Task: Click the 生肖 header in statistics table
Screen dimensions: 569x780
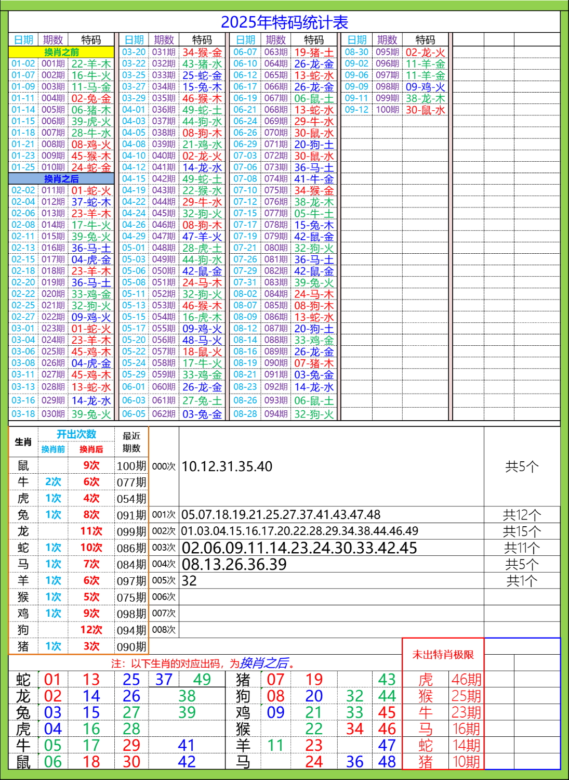Action: click(x=23, y=443)
